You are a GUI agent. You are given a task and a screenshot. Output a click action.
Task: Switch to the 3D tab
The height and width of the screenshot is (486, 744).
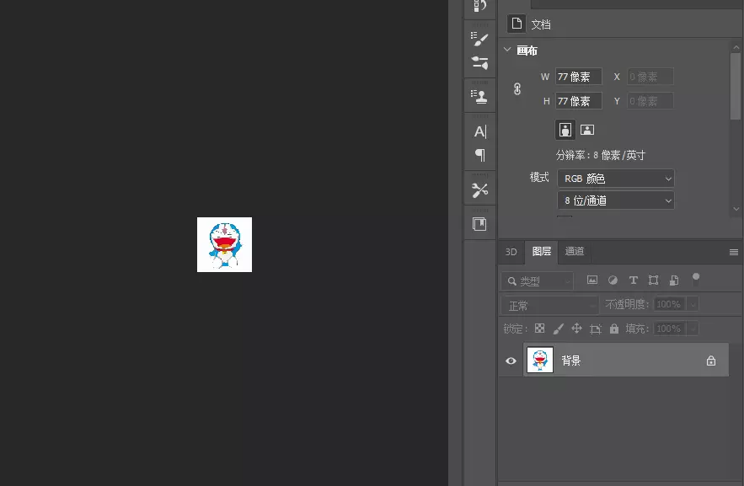(x=511, y=252)
